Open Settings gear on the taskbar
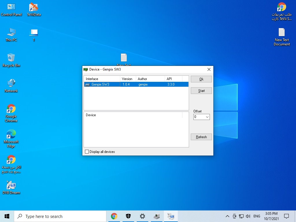The width and height of the screenshot is (296, 222). [x=142, y=216]
